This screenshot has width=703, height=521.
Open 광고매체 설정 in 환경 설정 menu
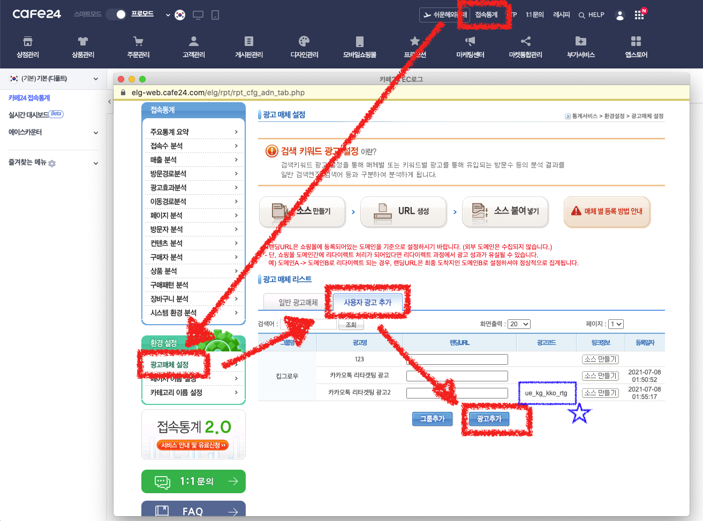pos(170,365)
